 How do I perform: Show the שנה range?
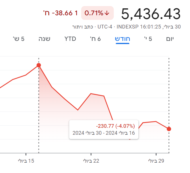[44, 39]
